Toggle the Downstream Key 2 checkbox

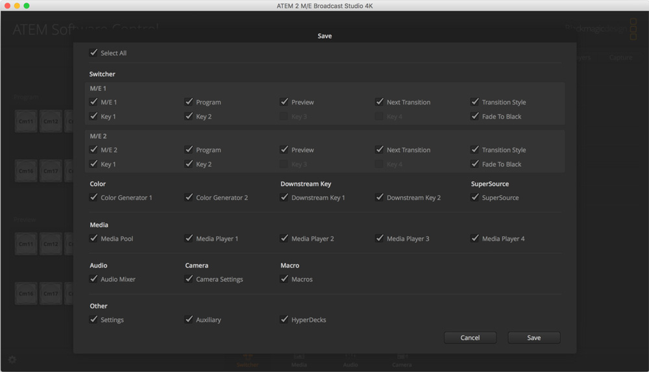click(x=380, y=197)
